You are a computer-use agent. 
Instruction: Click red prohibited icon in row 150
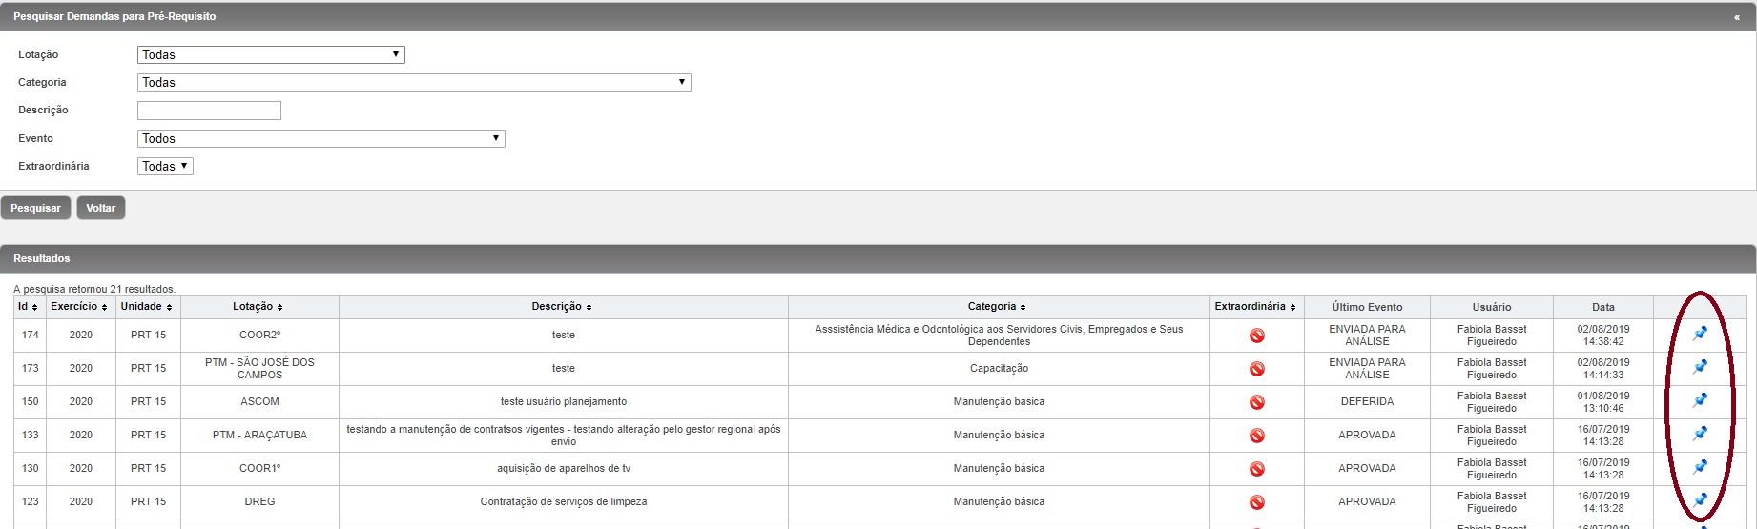[1256, 402]
